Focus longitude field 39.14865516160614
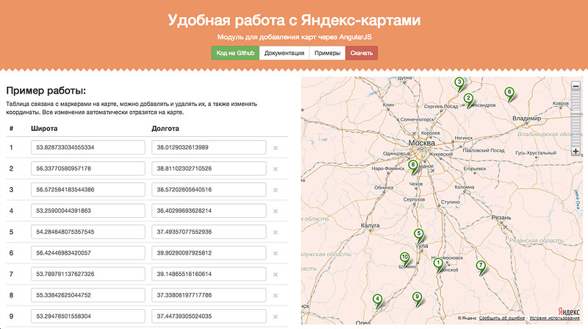Screen dimensions: 588x329 pyautogui.click(x=209, y=274)
